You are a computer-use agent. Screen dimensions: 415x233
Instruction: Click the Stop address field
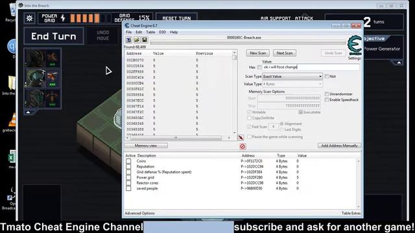289,106
